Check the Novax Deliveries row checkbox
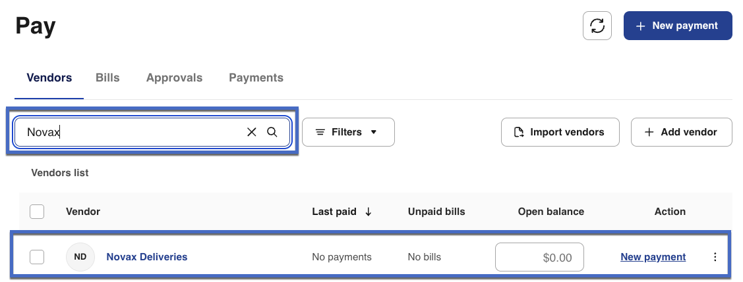 [37, 257]
